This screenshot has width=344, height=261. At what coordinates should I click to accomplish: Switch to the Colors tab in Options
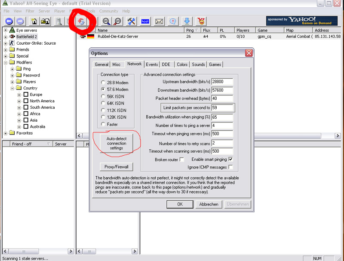click(182, 64)
